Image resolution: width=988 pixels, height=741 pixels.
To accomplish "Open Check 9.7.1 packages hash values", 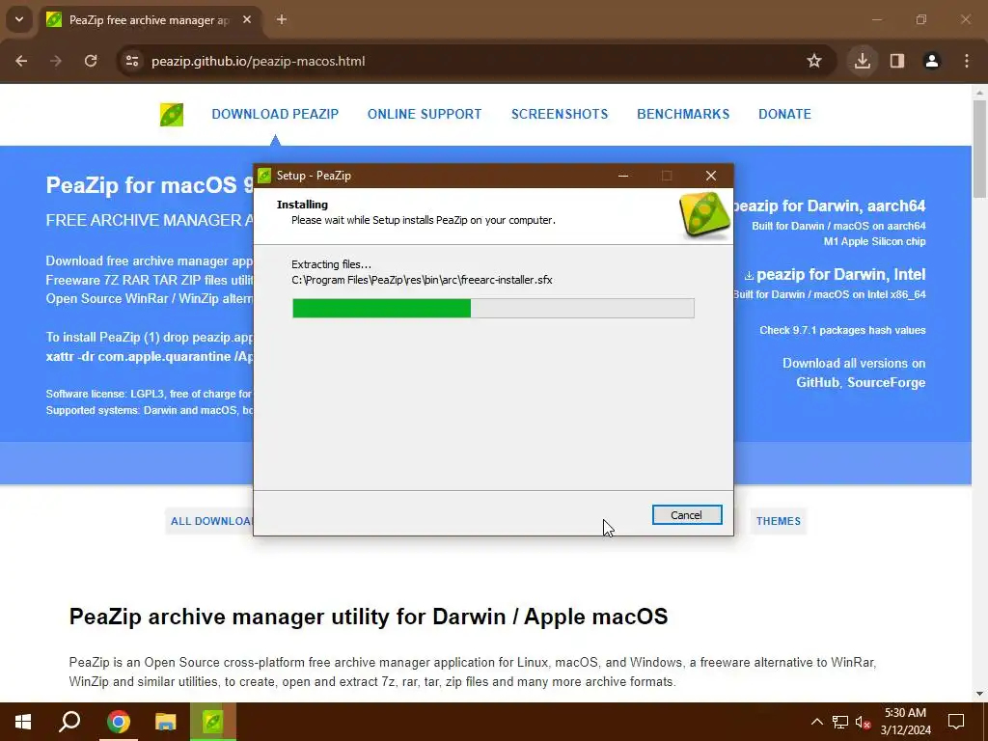I will pyautogui.click(x=842, y=330).
